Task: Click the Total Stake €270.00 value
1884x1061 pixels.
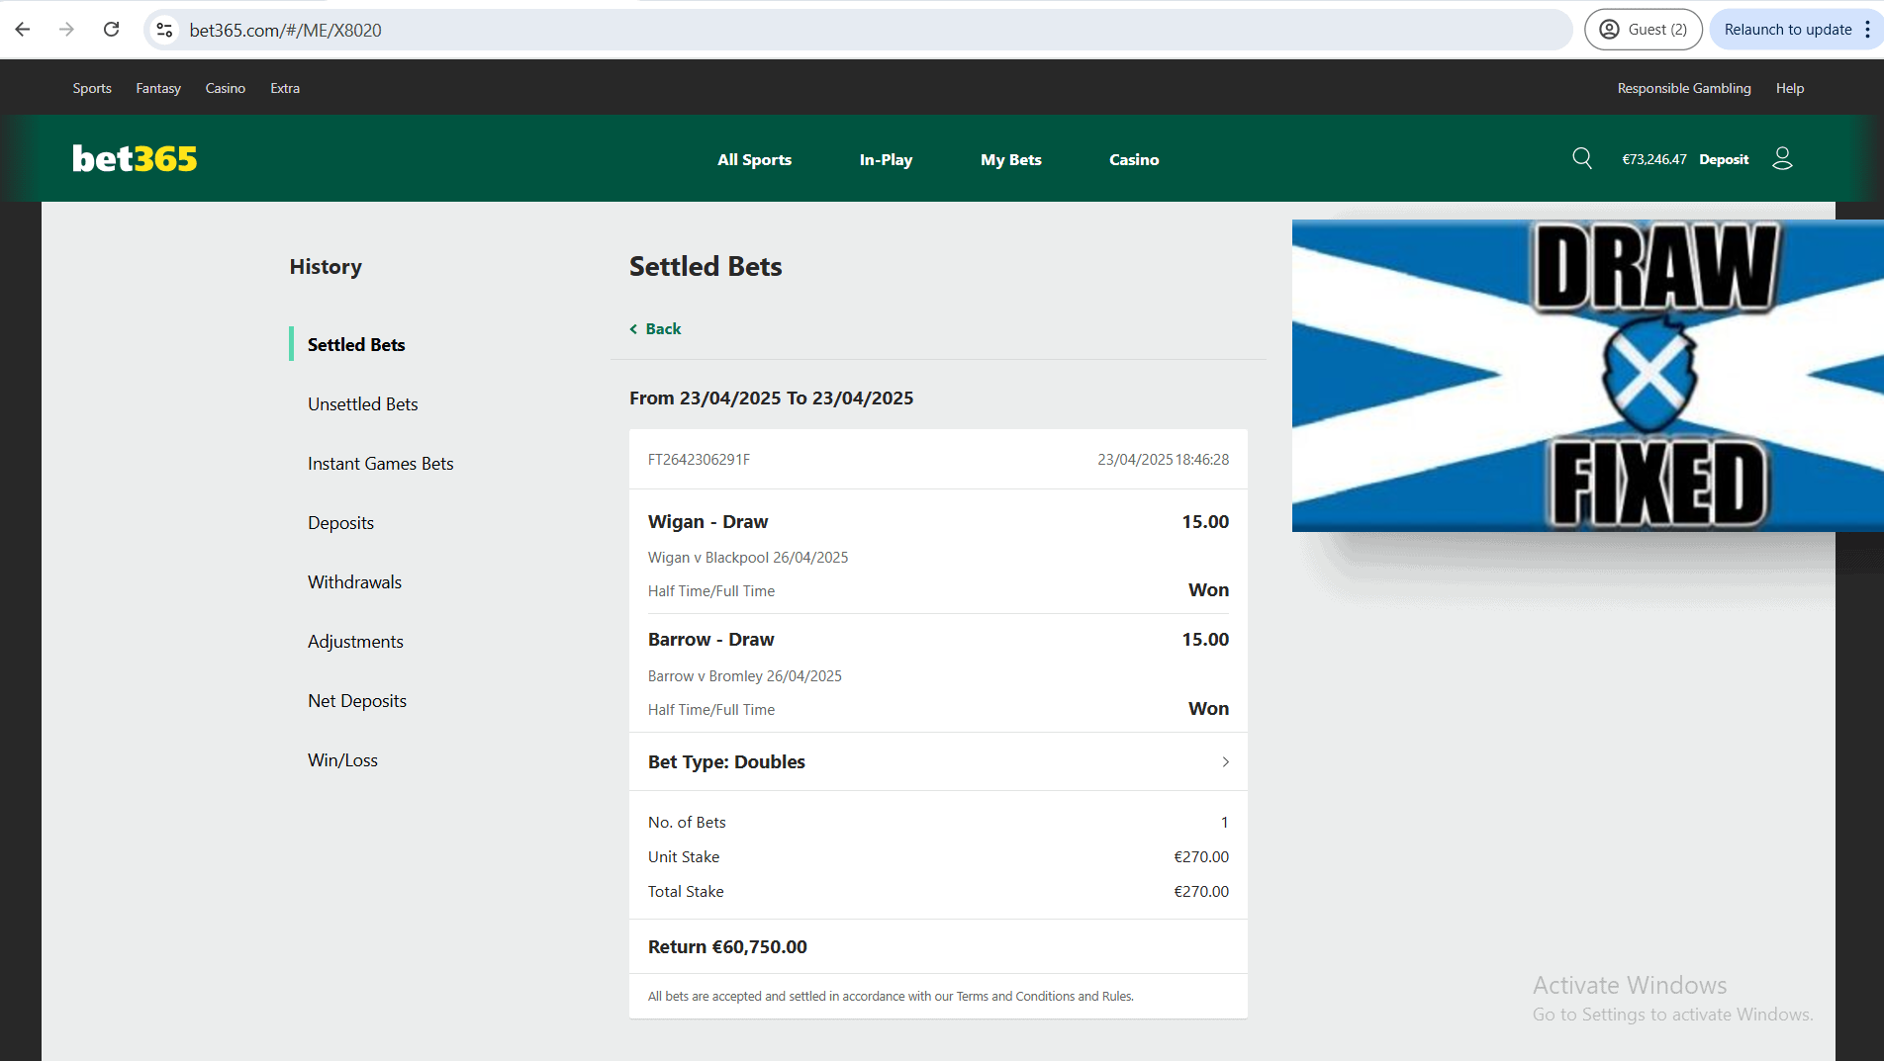Action: pos(1201,891)
